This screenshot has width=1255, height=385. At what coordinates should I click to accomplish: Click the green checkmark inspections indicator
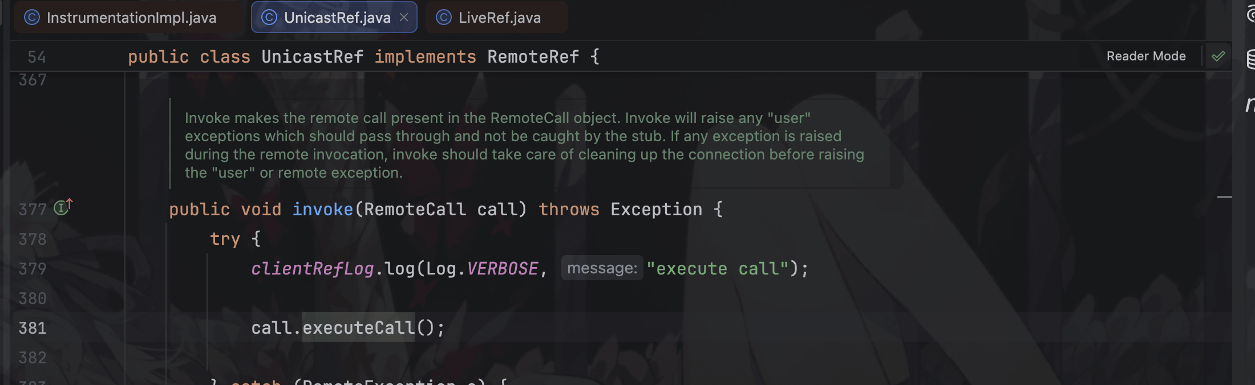pos(1220,56)
